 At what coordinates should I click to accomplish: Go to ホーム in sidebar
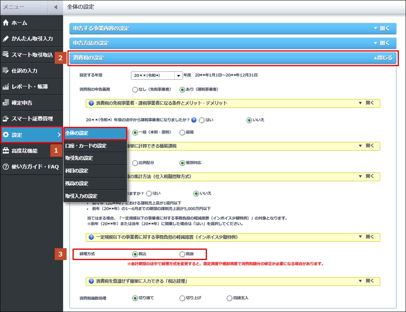(31, 23)
